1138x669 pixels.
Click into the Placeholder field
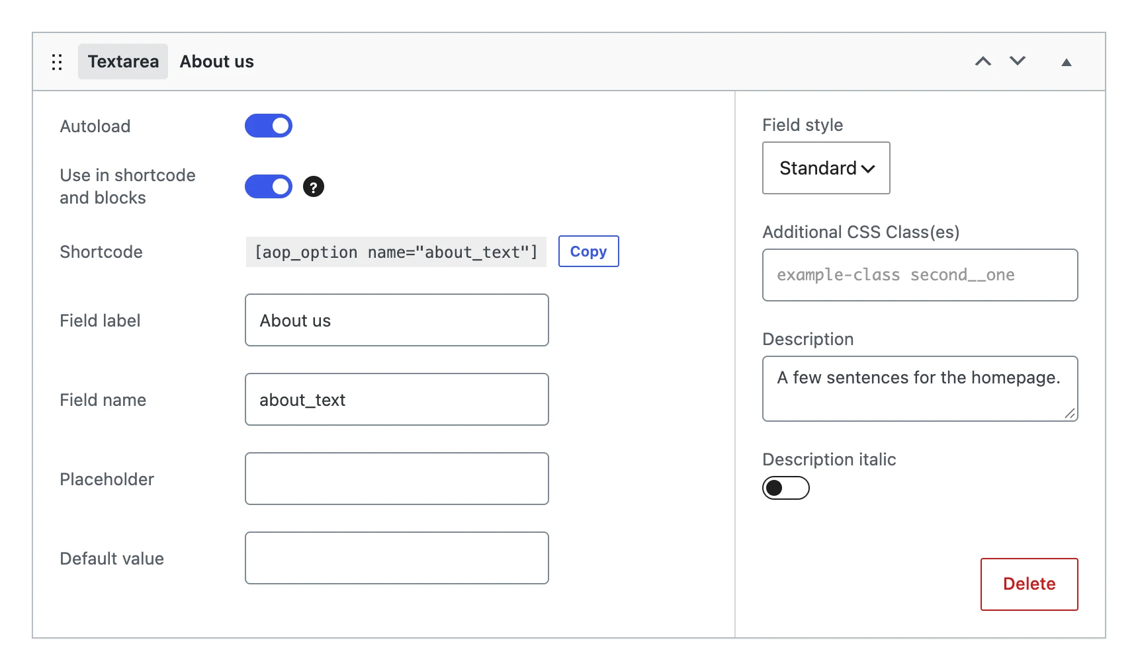(x=397, y=479)
